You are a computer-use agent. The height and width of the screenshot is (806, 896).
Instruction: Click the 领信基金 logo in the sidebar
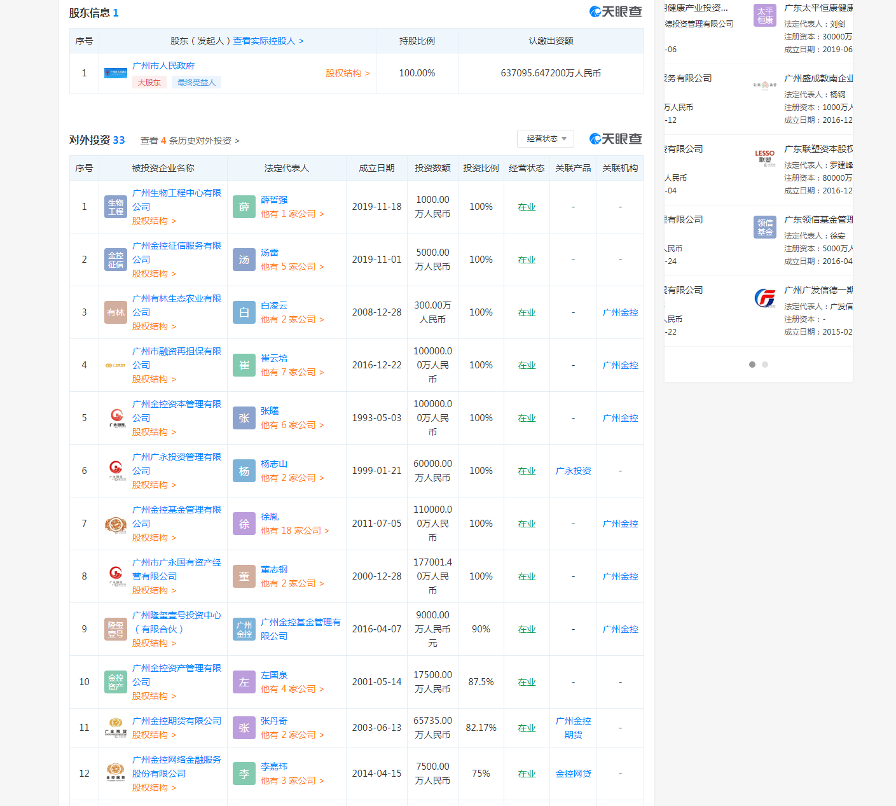(x=765, y=227)
